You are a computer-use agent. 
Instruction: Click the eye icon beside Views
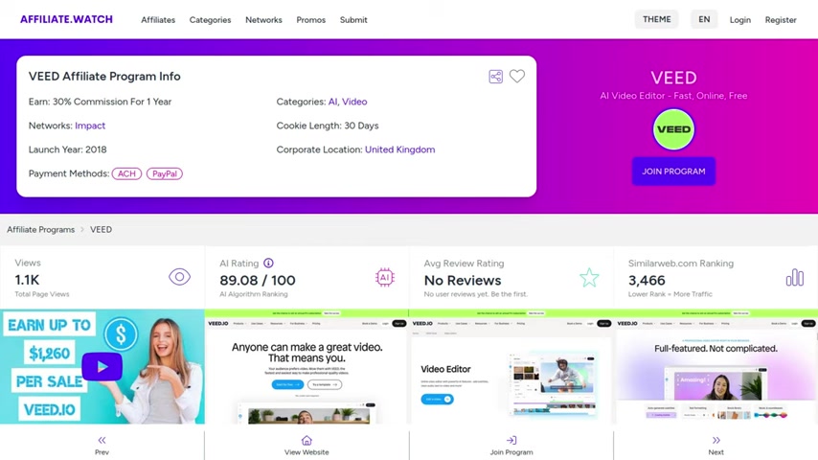179,277
